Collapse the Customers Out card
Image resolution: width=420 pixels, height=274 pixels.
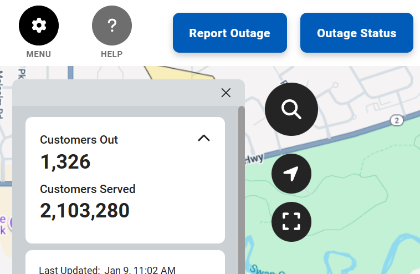204,138
